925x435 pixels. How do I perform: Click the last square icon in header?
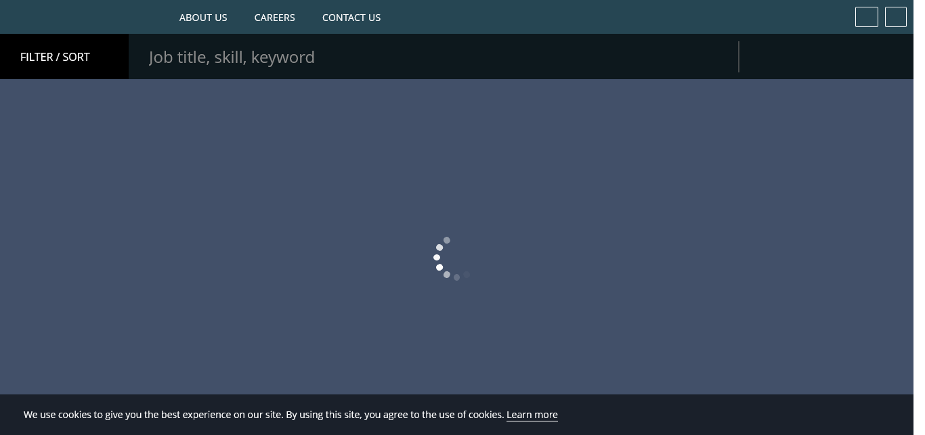[895, 17]
